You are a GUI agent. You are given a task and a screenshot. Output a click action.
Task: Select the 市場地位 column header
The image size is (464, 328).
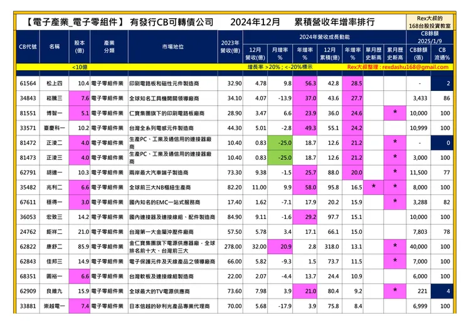[x=173, y=47]
